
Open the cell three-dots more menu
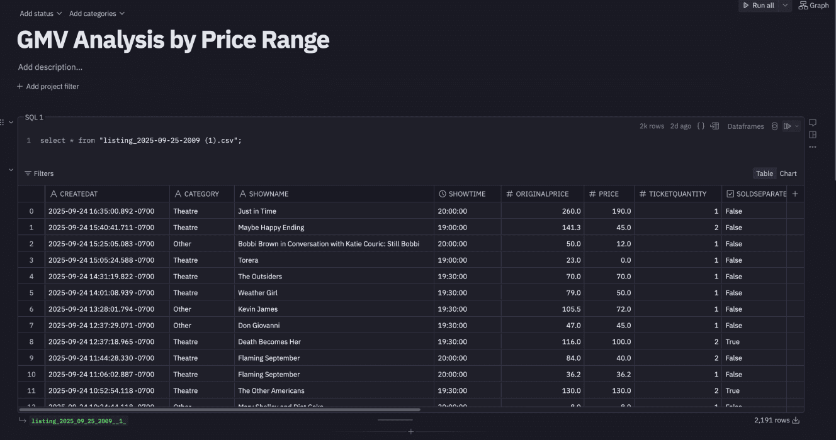813,147
